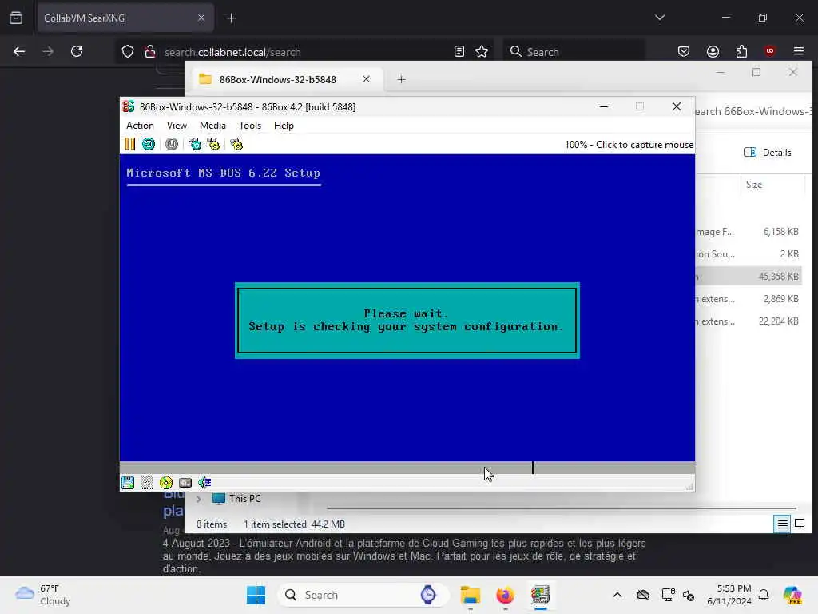Switch Explorer to details list view
The image size is (818, 614).
(783, 524)
